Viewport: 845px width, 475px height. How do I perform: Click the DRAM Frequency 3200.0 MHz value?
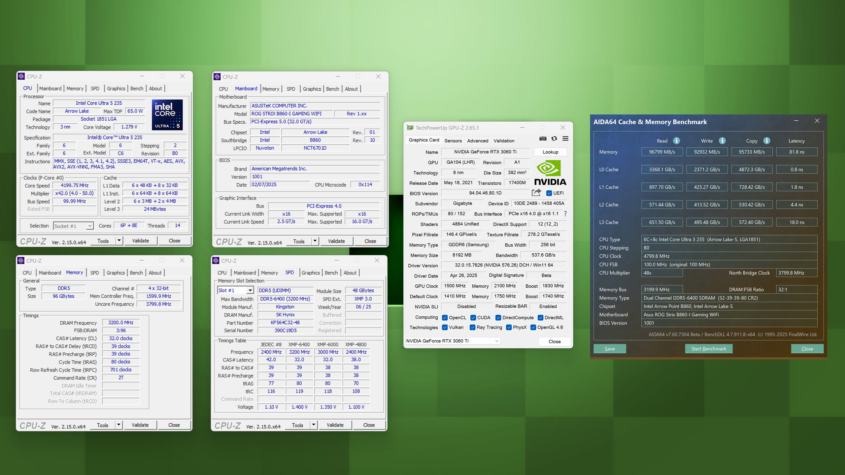[x=121, y=323]
